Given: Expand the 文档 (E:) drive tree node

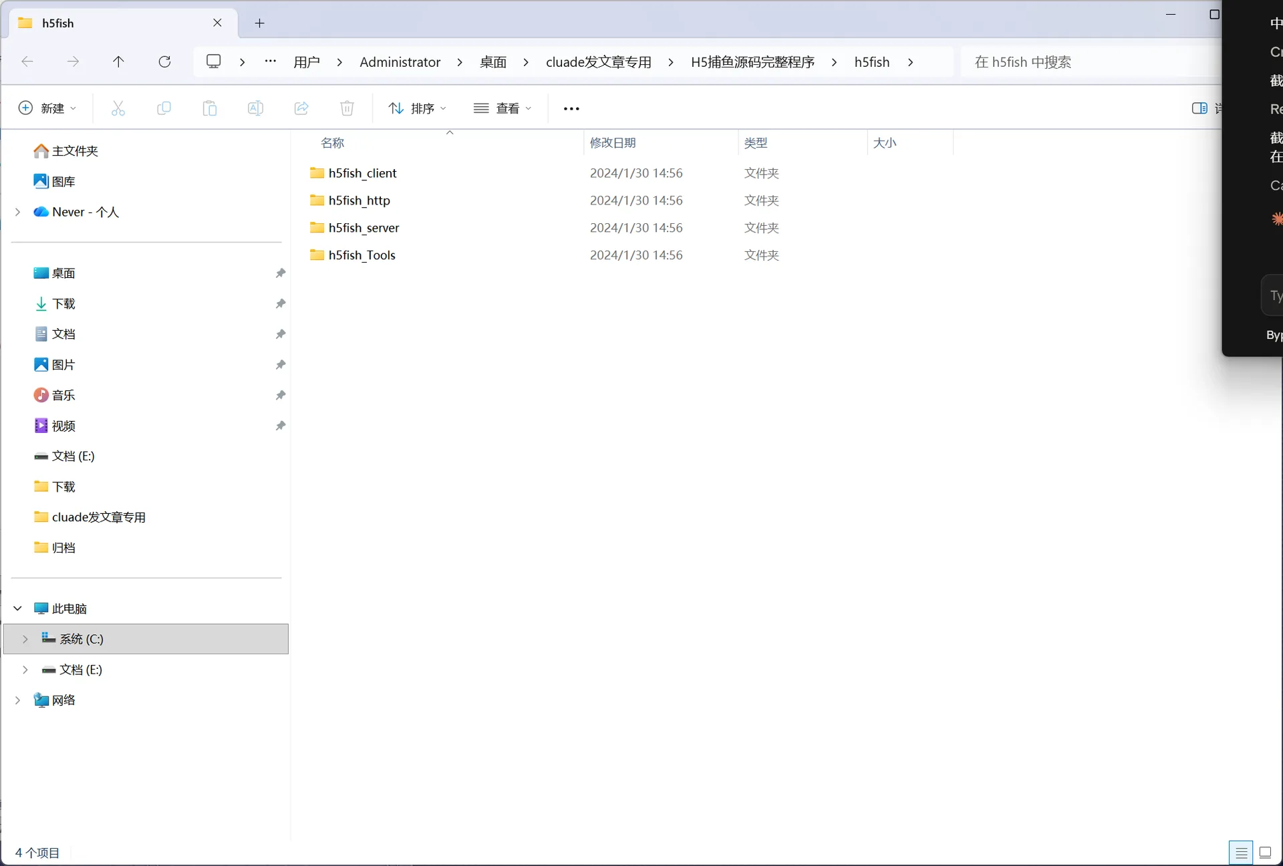Looking at the screenshot, I should click(x=25, y=670).
